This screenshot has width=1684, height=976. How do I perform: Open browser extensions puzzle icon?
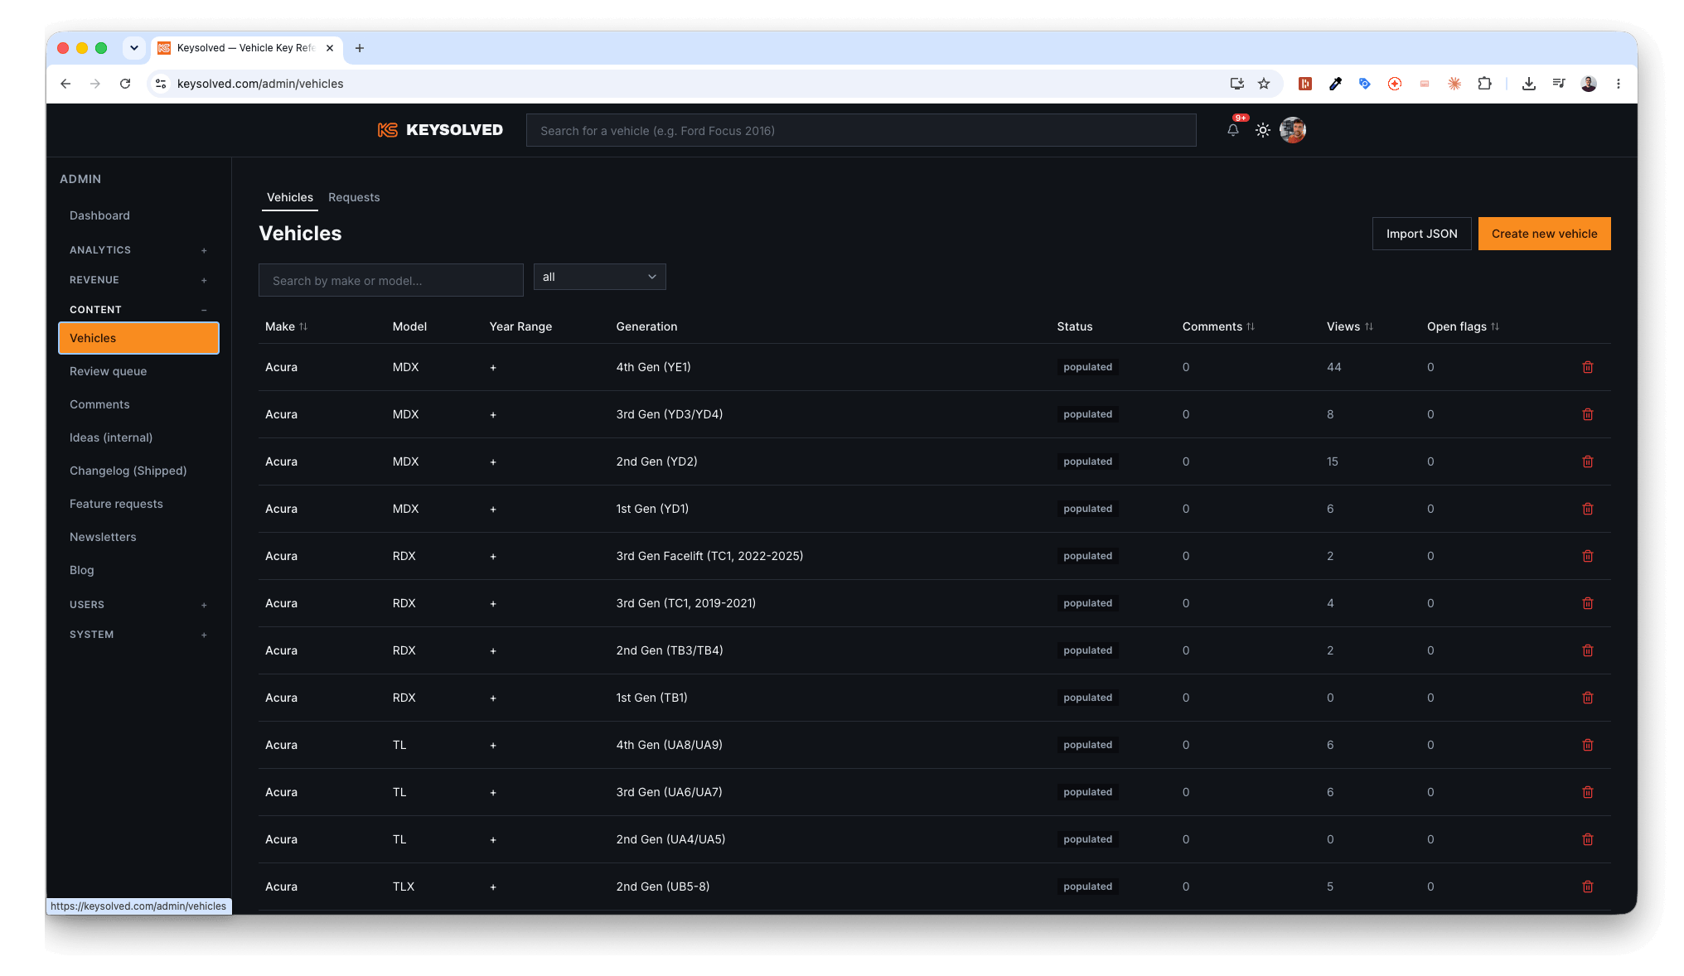click(x=1484, y=84)
